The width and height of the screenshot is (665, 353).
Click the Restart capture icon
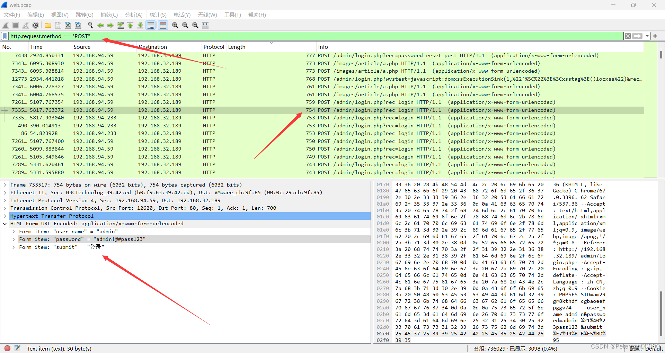[26, 25]
